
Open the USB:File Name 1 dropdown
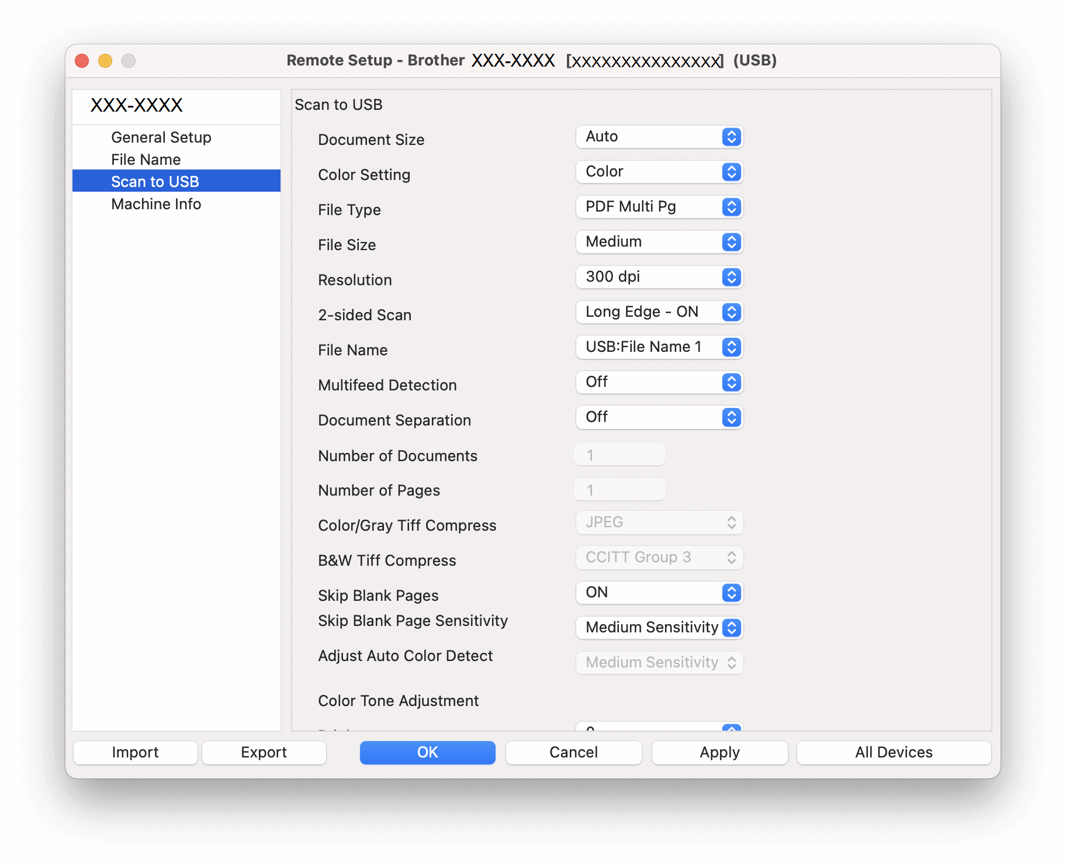[659, 347]
